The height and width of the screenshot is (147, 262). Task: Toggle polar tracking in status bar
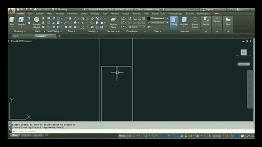pyautogui.click(x=146, y=136)
